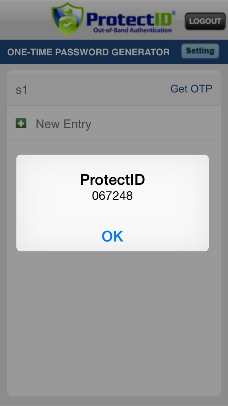Tap the empty gray panel below the dialog
The height and width of the screenshot is (406, 228).
[x=114, y=320]
